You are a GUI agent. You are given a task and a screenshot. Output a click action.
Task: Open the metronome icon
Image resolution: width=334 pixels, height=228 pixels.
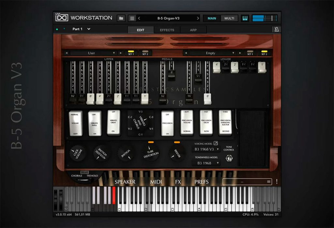(x=277, y=29)
